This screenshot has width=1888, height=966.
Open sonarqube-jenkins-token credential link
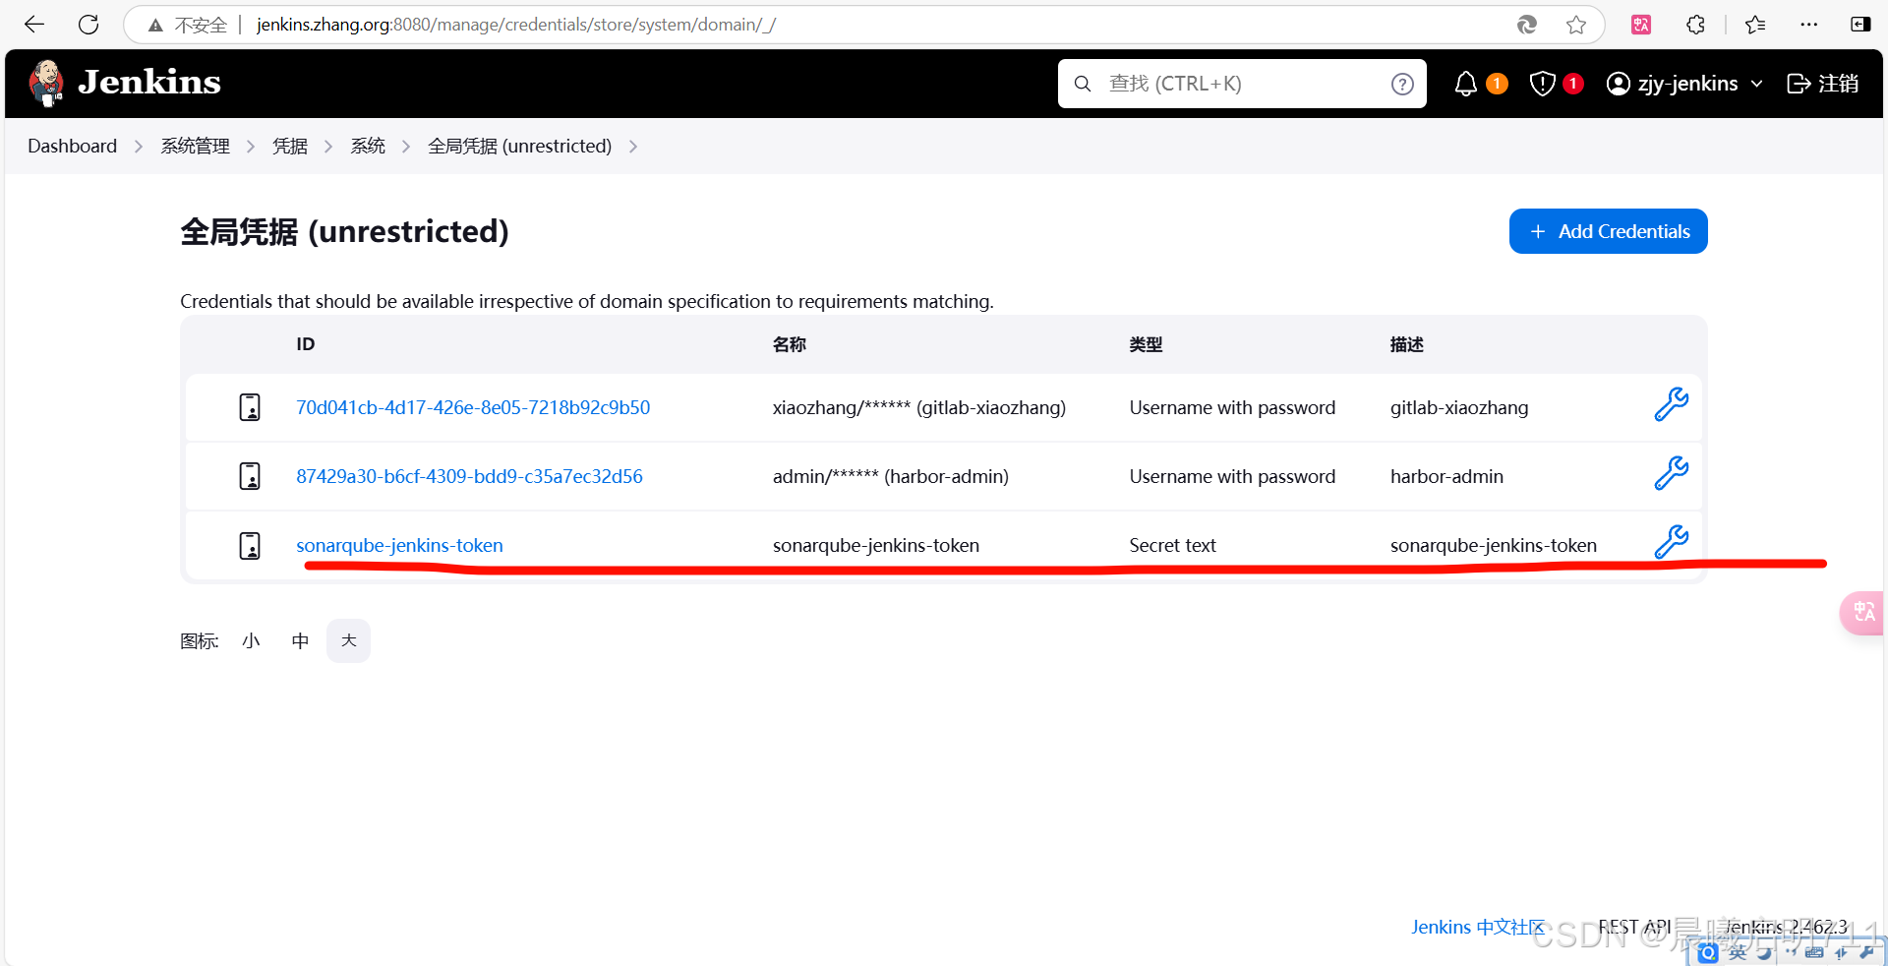[399, 545]
